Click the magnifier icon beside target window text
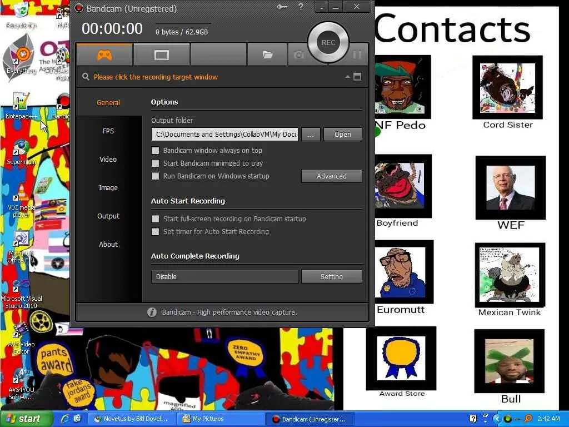569x427 pixels. [x=86, y=77]
